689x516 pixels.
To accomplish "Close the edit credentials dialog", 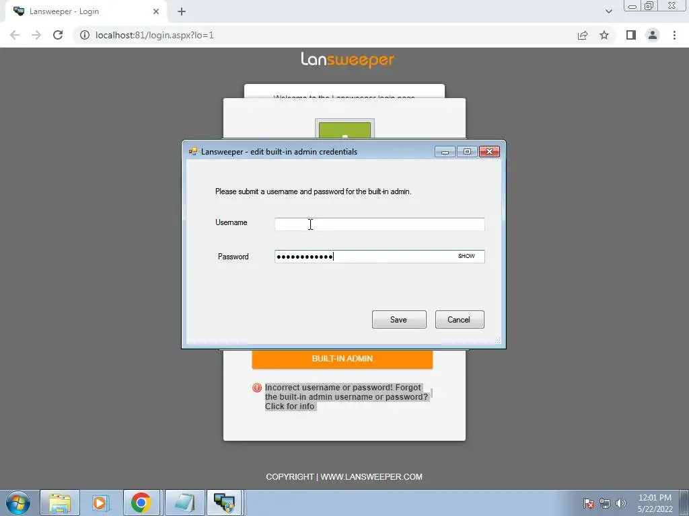I will (x=490, y=152).
